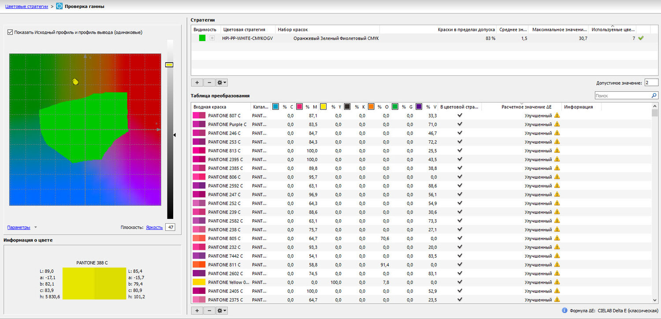This screenshot has width=661, height=319.
Task: Toggle Показать Исходный профиль checkbox
Action: 10,32
